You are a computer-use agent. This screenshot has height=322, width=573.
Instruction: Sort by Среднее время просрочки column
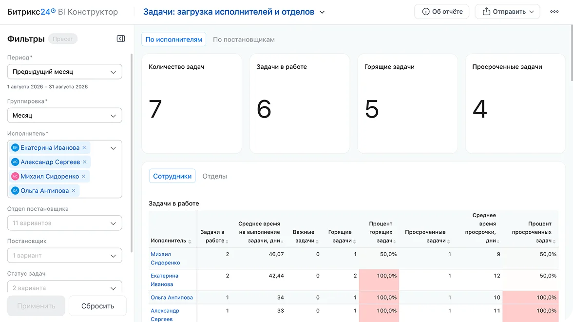point(498,241)
